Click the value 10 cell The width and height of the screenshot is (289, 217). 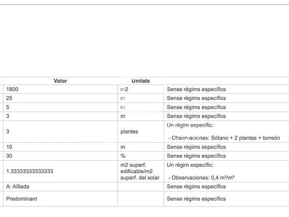click(x=60, y=147)
